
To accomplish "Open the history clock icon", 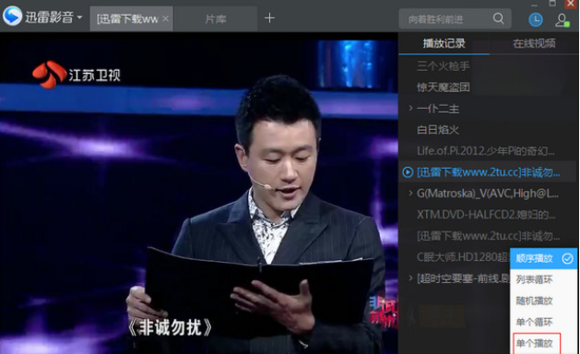I will pyautogui.click(x=535, y=19).
